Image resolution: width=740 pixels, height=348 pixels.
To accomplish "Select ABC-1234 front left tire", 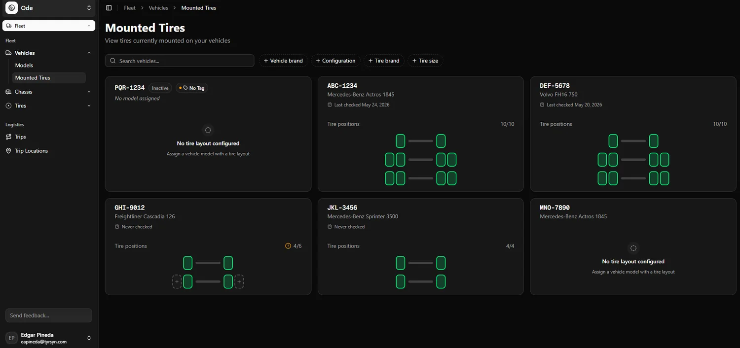I will pos(401,141).
